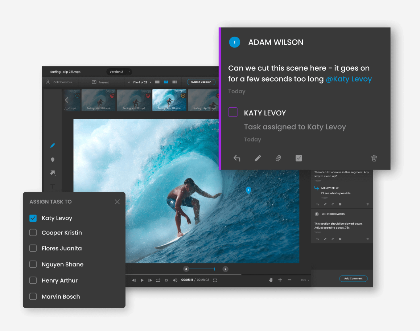Click the Add Comment button
The height and width of the screenshot is (331, 420).
(353, 278)
